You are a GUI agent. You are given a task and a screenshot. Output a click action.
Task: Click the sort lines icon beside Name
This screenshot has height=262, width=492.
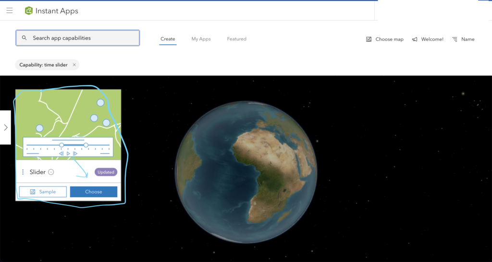tap(455, 39)
